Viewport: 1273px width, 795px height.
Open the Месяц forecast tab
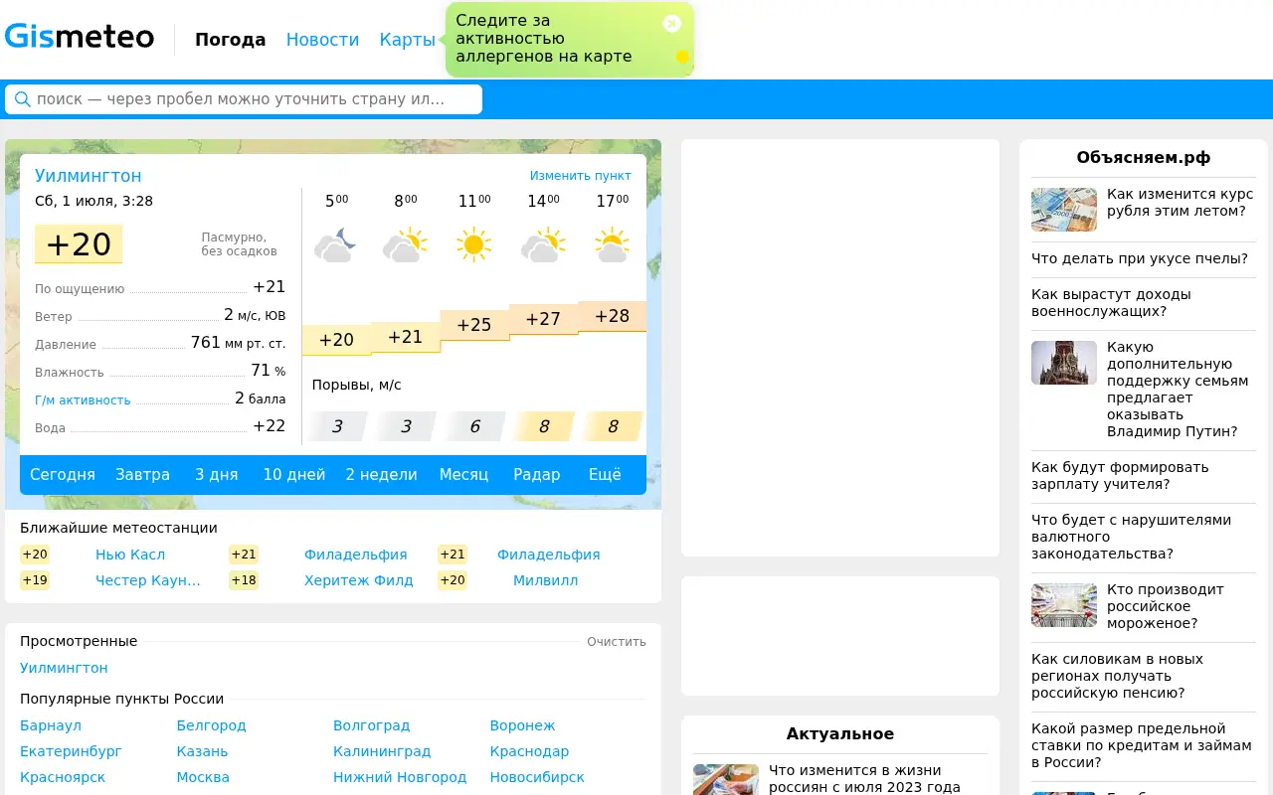[x=463, y=475]
